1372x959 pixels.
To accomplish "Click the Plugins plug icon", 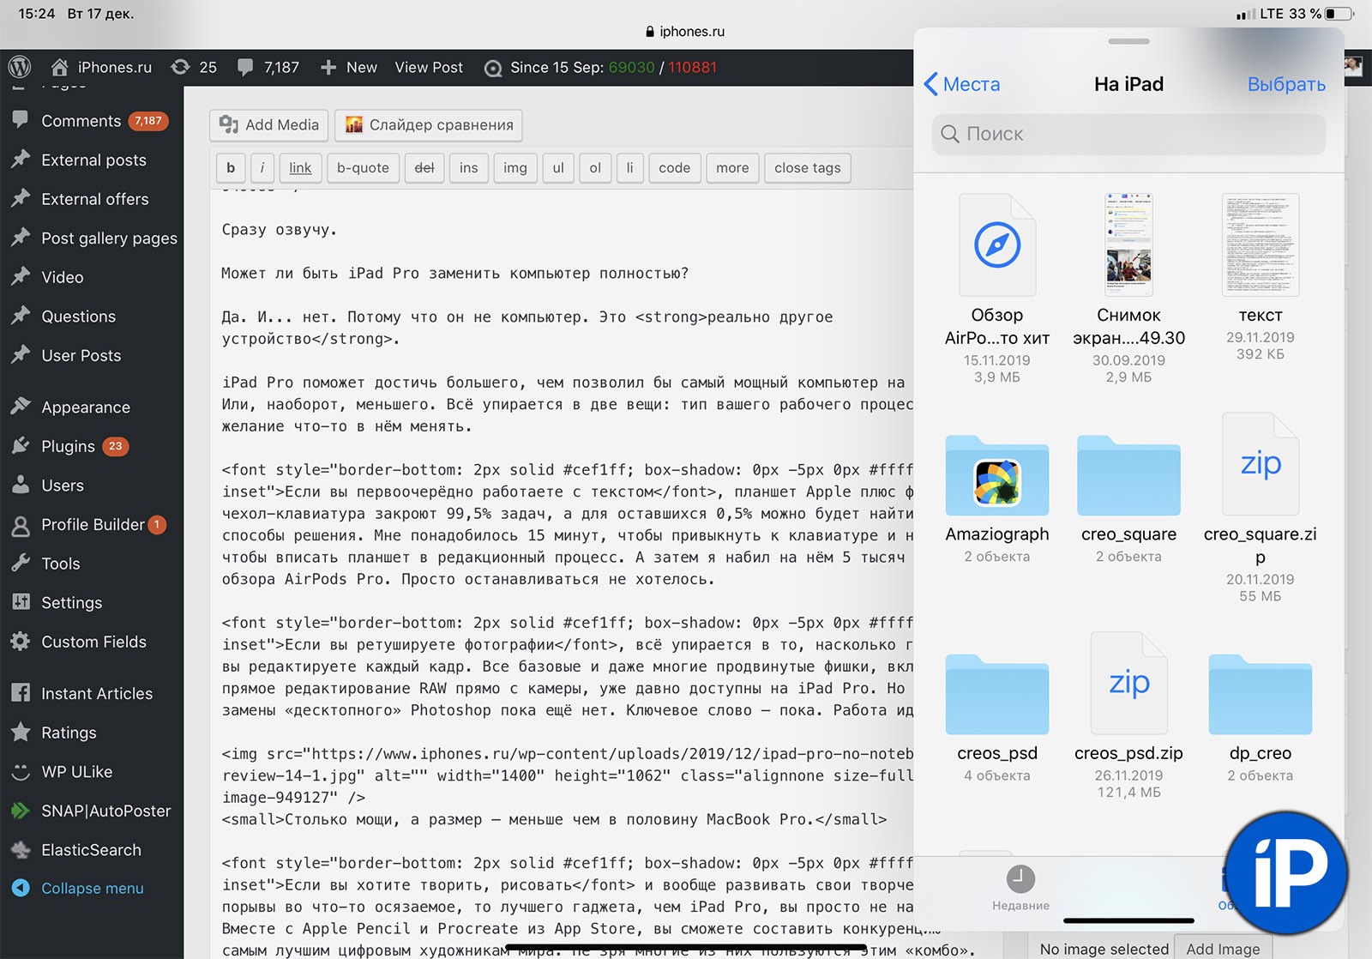I will click(x=21, y=446).
